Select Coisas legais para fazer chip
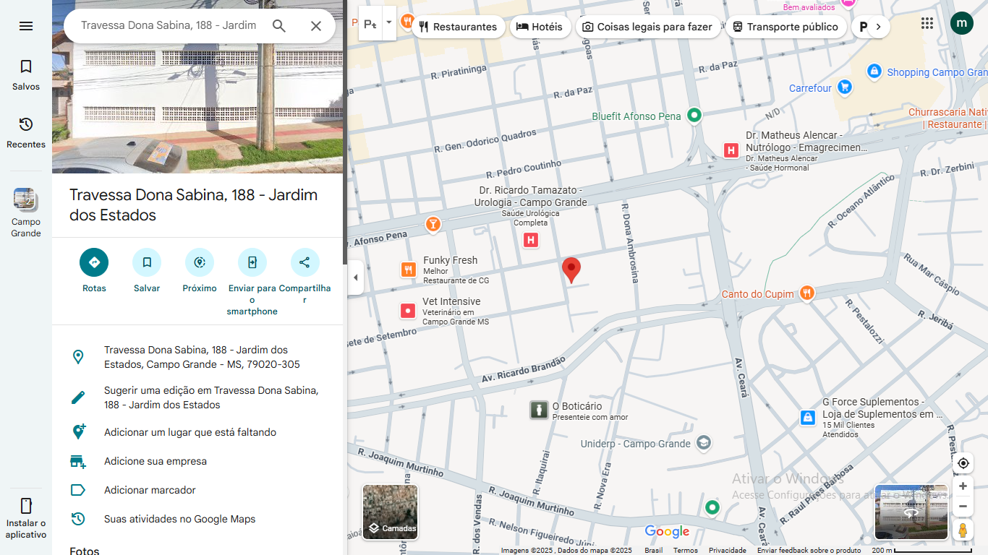The width and height of the screenshot is (988, 555). coord(647,27)
